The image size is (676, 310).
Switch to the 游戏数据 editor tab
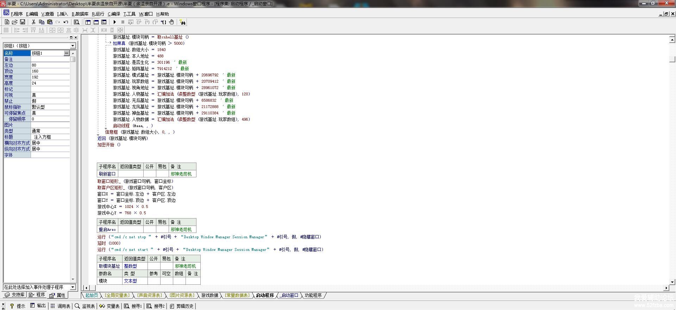209,296
